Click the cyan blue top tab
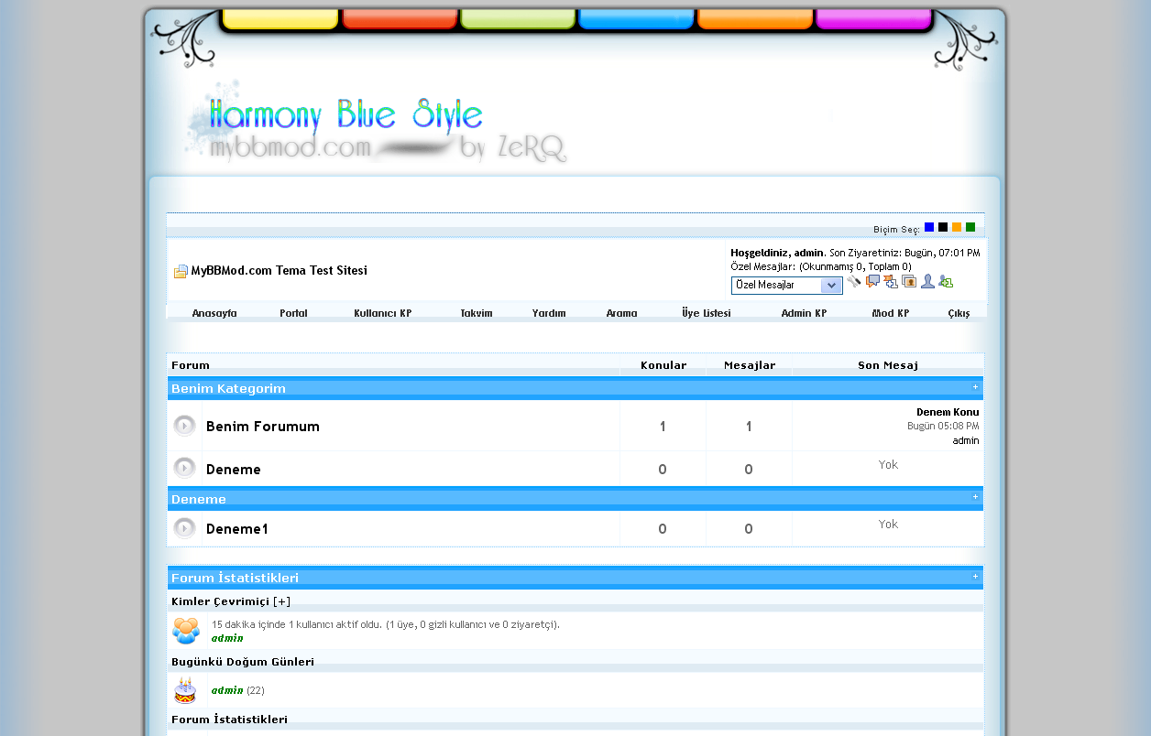The image size is (1151, 736). pyautogui.click(x=636, y=19)
